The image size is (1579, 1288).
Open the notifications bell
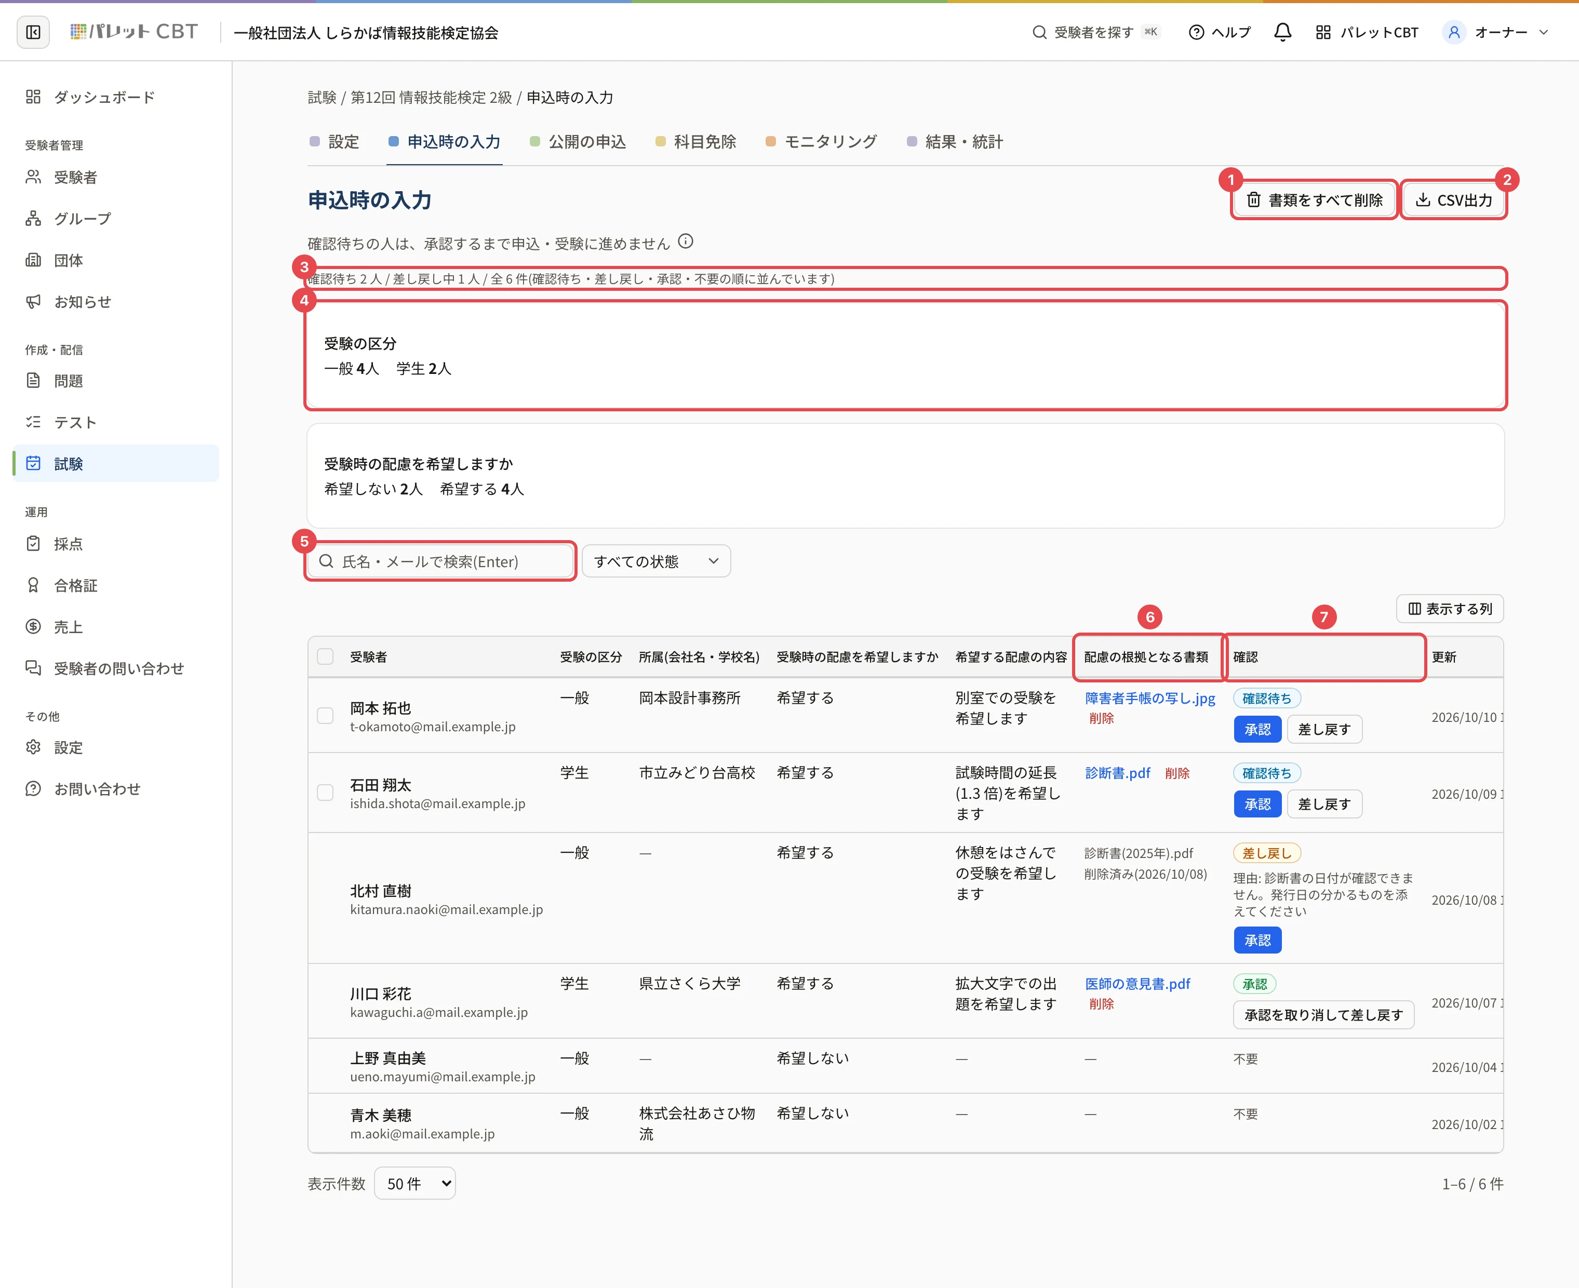(x=1282, y=32)
